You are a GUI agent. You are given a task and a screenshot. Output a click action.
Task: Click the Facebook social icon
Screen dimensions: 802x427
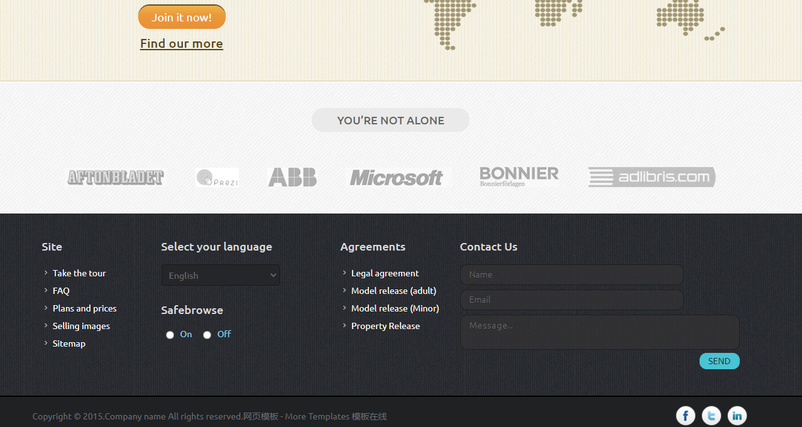point(685,416)
